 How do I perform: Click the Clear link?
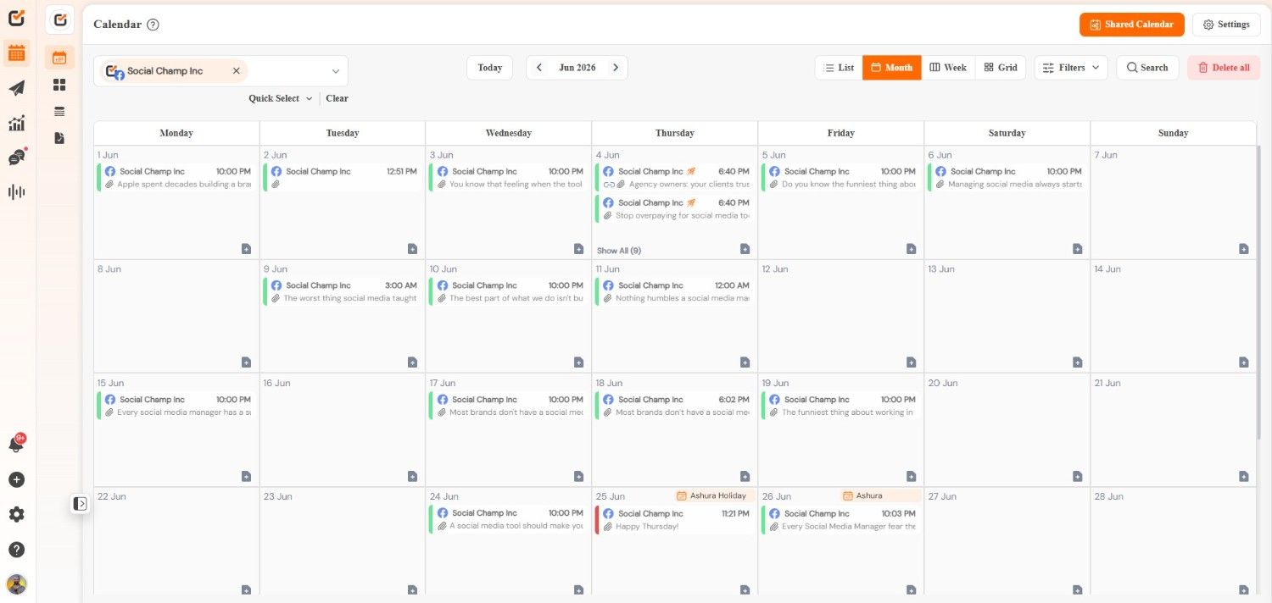(x=337, y=98)
